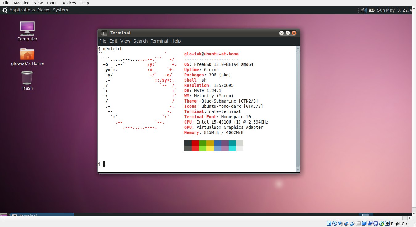Open the Trash desktop icon
Image resolution: width=416 pixels, height=227 pixels.
tap(27, 81)
